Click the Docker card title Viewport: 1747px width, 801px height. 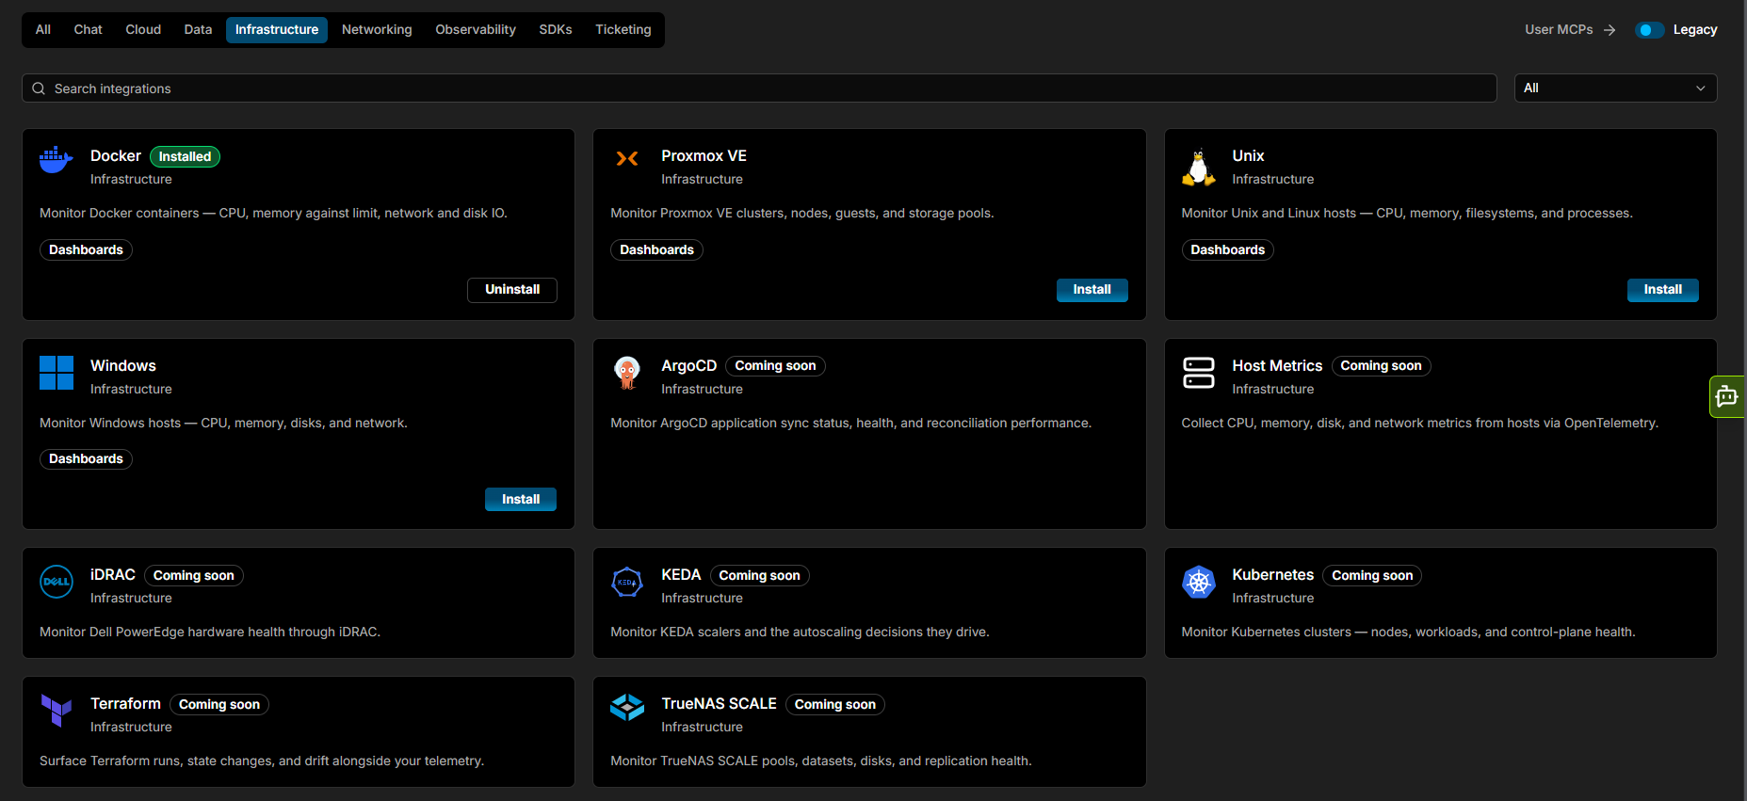click(116, 156)
